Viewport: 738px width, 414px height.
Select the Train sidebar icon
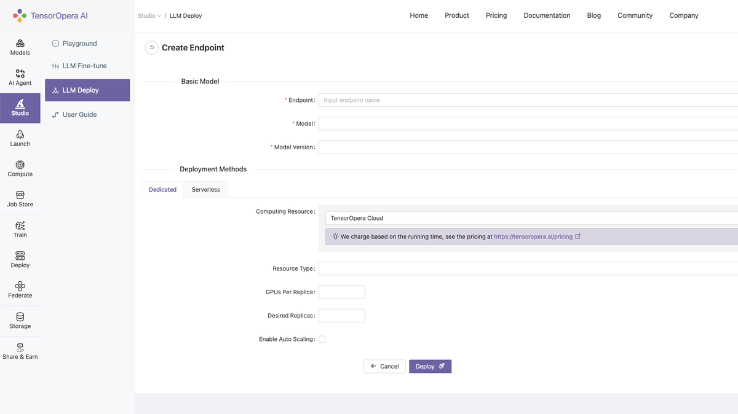point(20,229)
